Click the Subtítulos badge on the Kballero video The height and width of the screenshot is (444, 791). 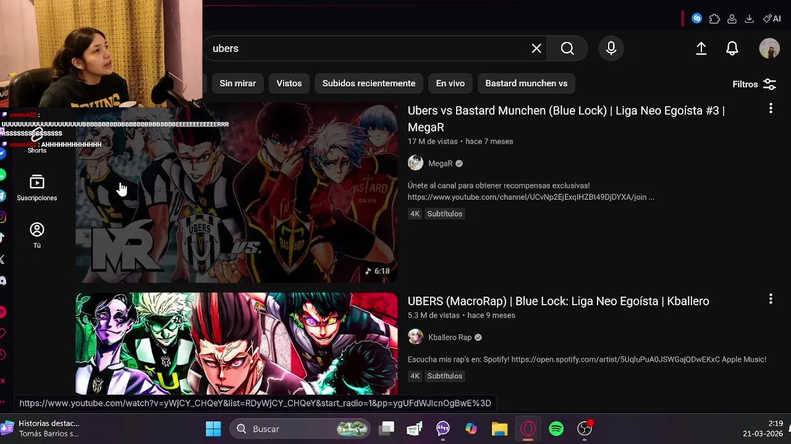tap(445, 376)
